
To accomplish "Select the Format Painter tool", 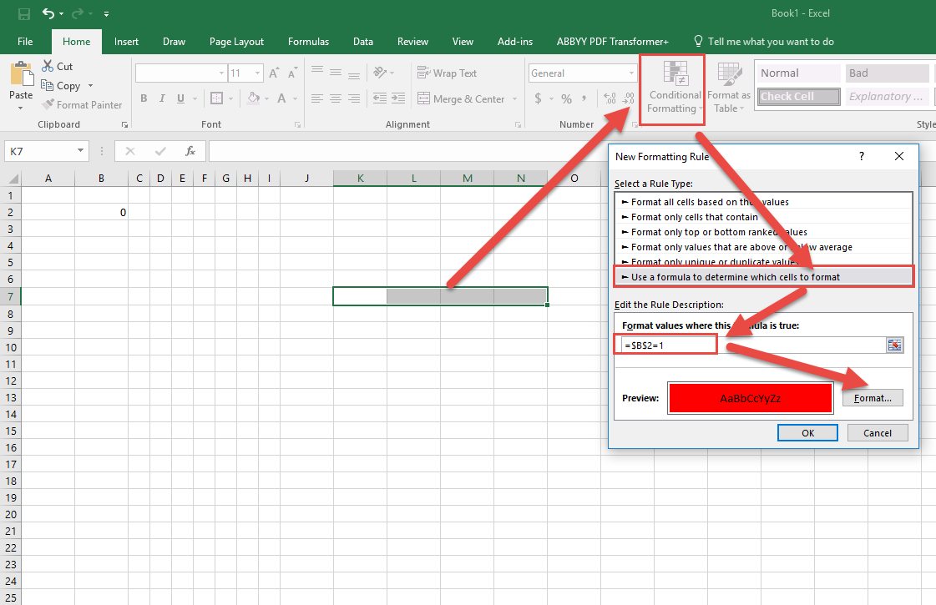I will click(x=82, y=105).
